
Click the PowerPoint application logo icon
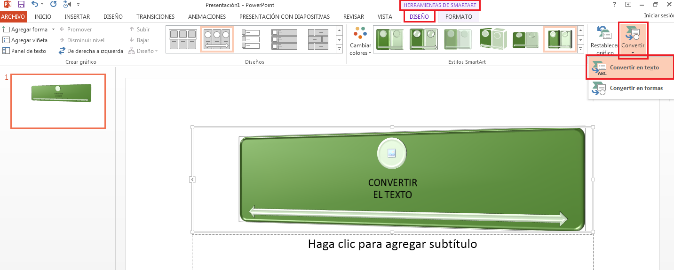[x=8, y=5]
